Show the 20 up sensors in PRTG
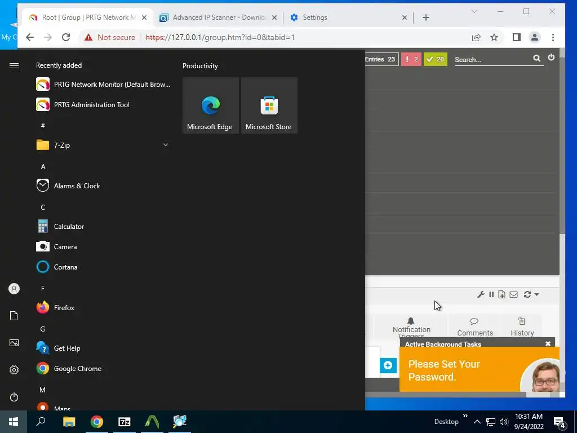 436,59
